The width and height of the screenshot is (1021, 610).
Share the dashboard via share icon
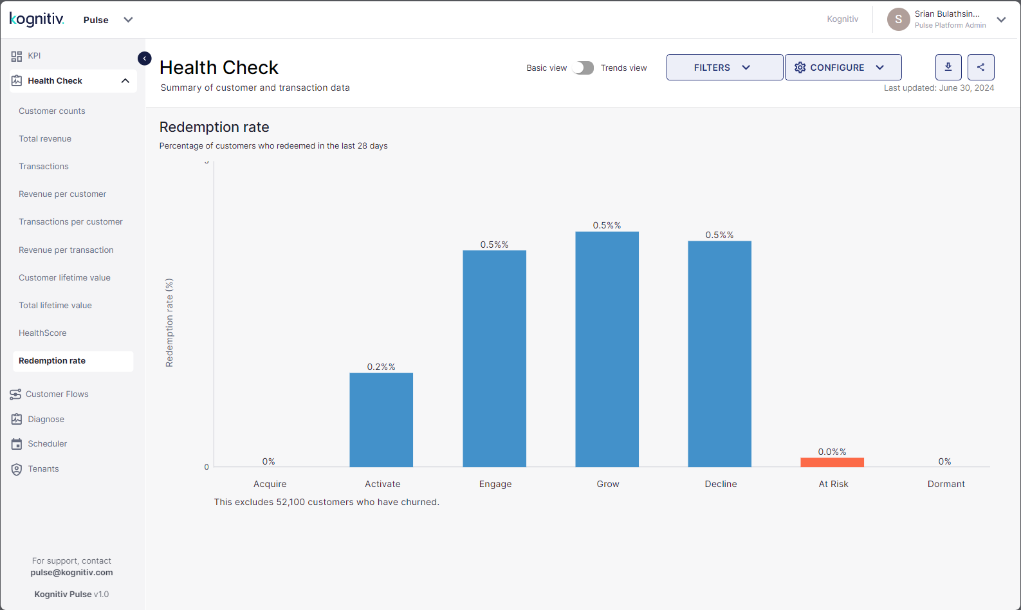pos(981,67)
